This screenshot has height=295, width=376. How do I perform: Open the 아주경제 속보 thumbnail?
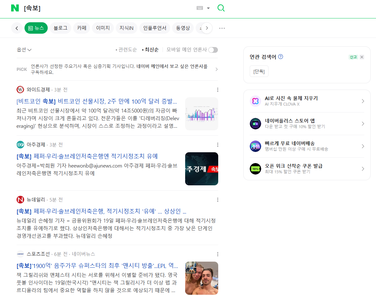click(202, 169)
